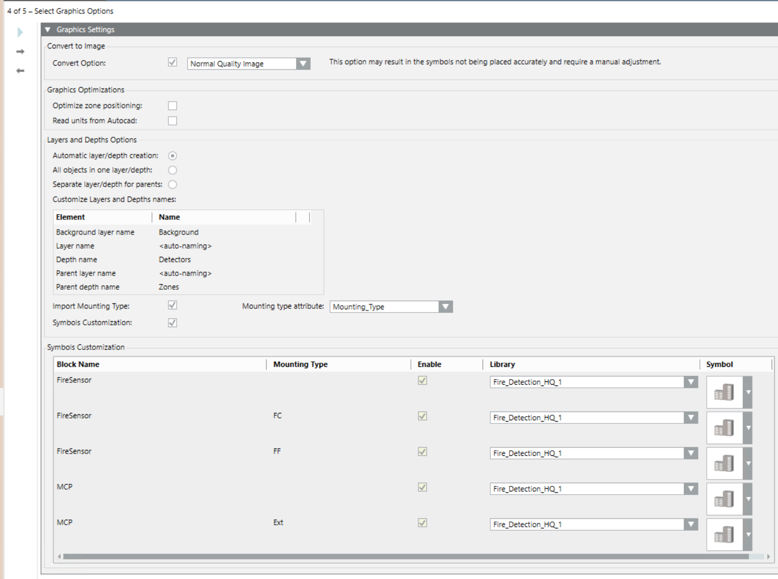Select the Parent layer name <auto-naming> value
778x579 pixels.
pyautogui.click(x=185, y=273)
